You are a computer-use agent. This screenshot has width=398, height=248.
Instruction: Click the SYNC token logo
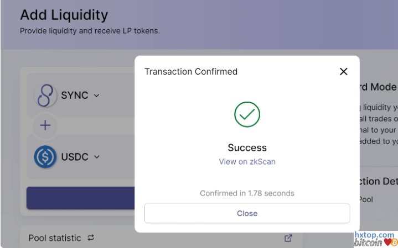point(45,96)
